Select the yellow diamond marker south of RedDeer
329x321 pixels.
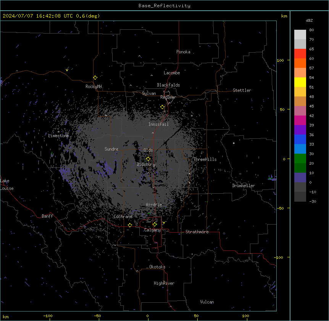tap(162, 107)
